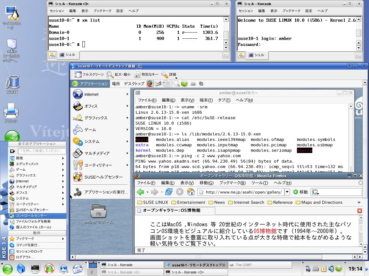Click Firefox back arrow button
The width and height of the screenshot is (369, 276).
(x=141, y=192)
